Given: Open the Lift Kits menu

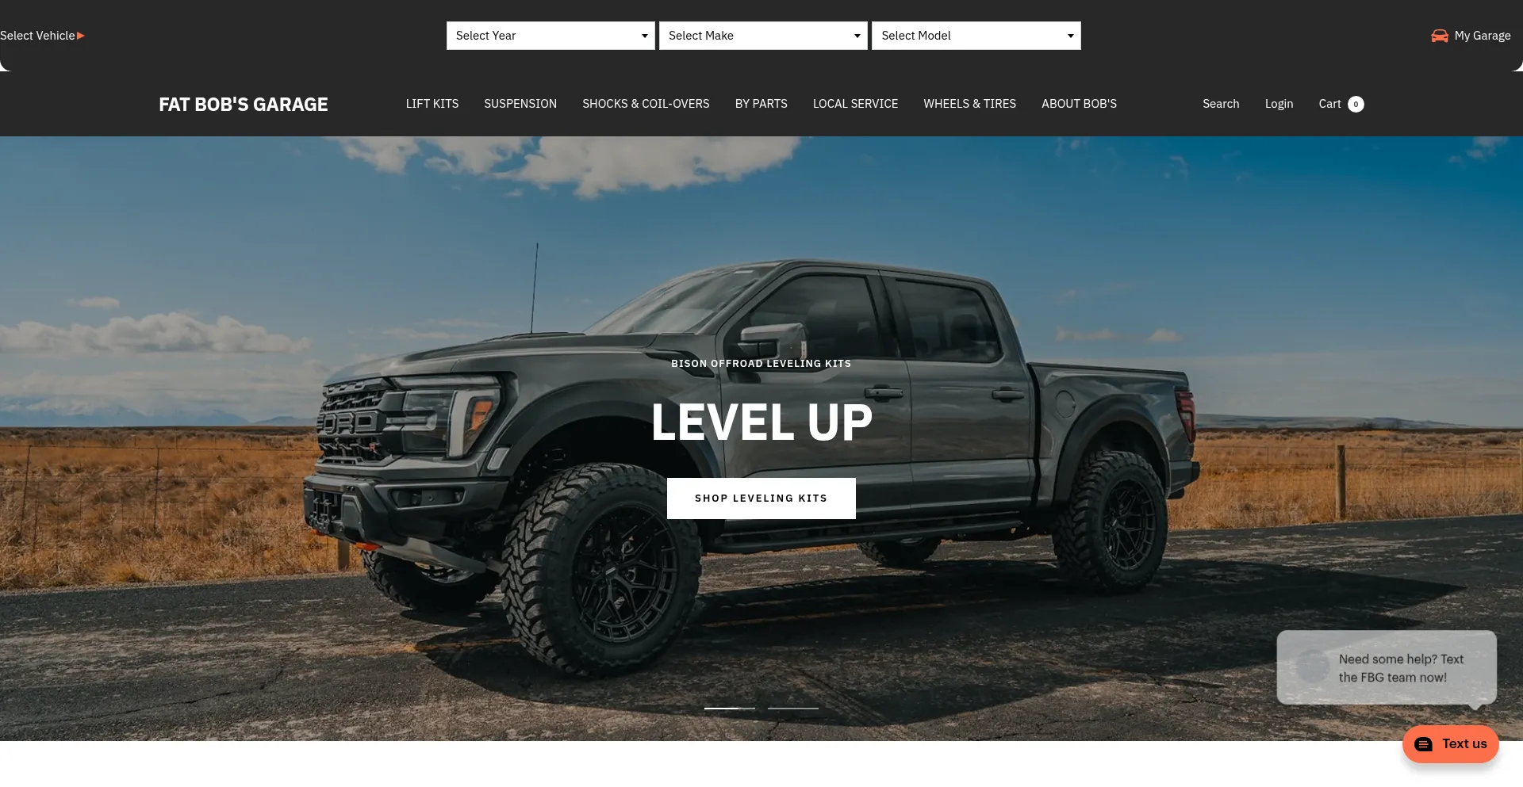Looking at the screenshot, I should tap(432, 104).
